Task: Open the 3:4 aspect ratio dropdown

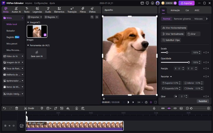Action: pyautogui.click(x=140, y=102)
